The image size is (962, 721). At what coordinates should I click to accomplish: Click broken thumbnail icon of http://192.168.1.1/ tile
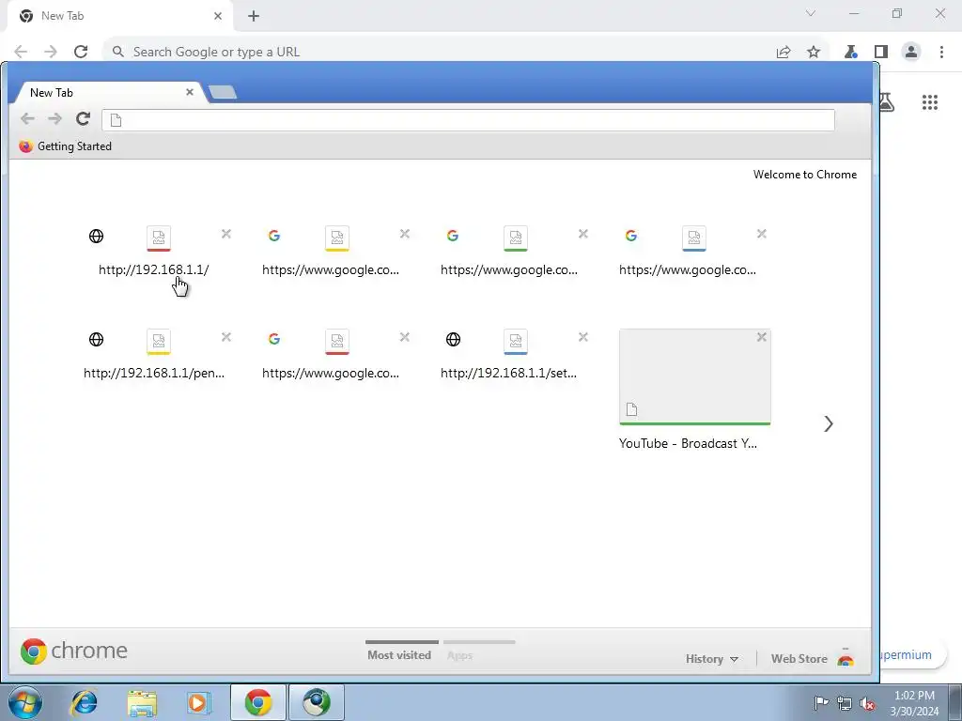tap(159, 238)
